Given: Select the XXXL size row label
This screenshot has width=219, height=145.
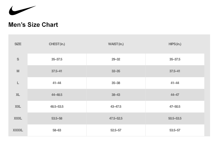Looking at the screenshot, I should click(18, 118).
